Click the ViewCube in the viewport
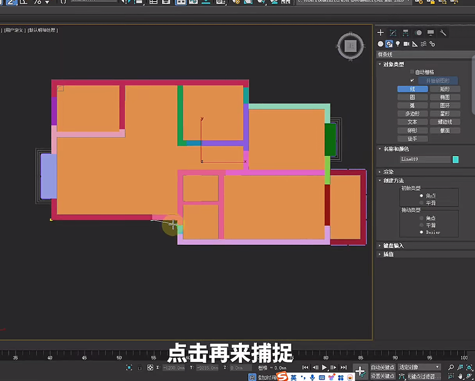This screenshot has height=381, width=475. click(x=350, y=46)
